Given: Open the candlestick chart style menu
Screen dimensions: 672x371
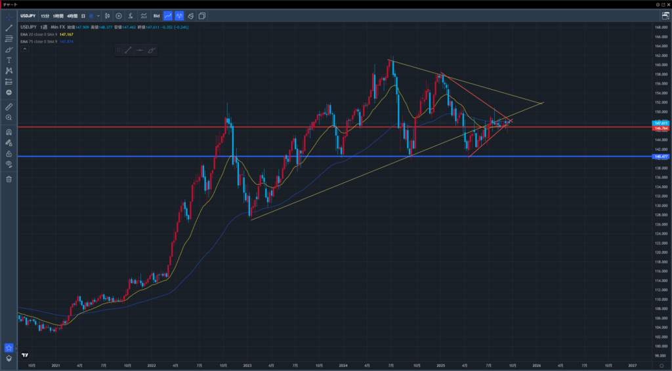Looking at the screenshot, I should coord(107,16).
